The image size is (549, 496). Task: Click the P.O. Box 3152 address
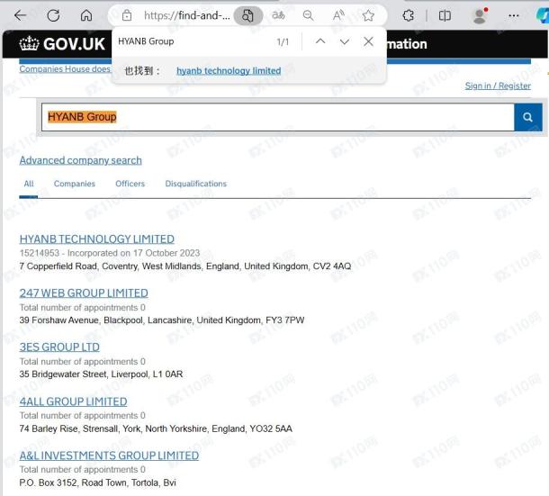coord(98,482)
